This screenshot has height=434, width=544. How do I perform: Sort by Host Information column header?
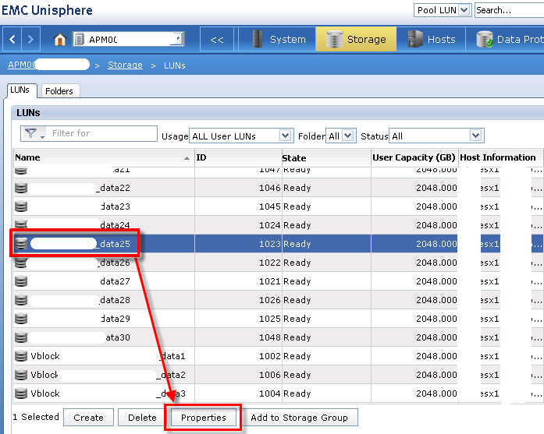500,157
